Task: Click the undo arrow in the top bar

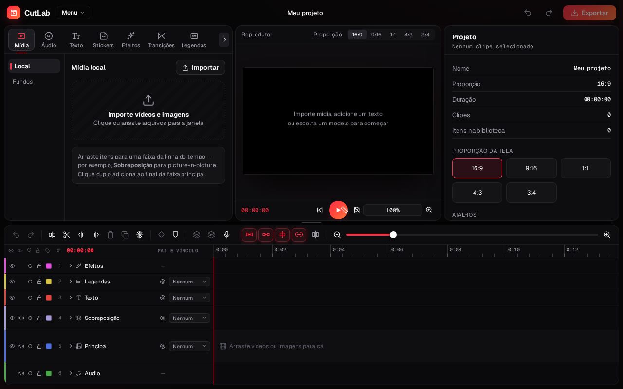Action: pos(528,13)
